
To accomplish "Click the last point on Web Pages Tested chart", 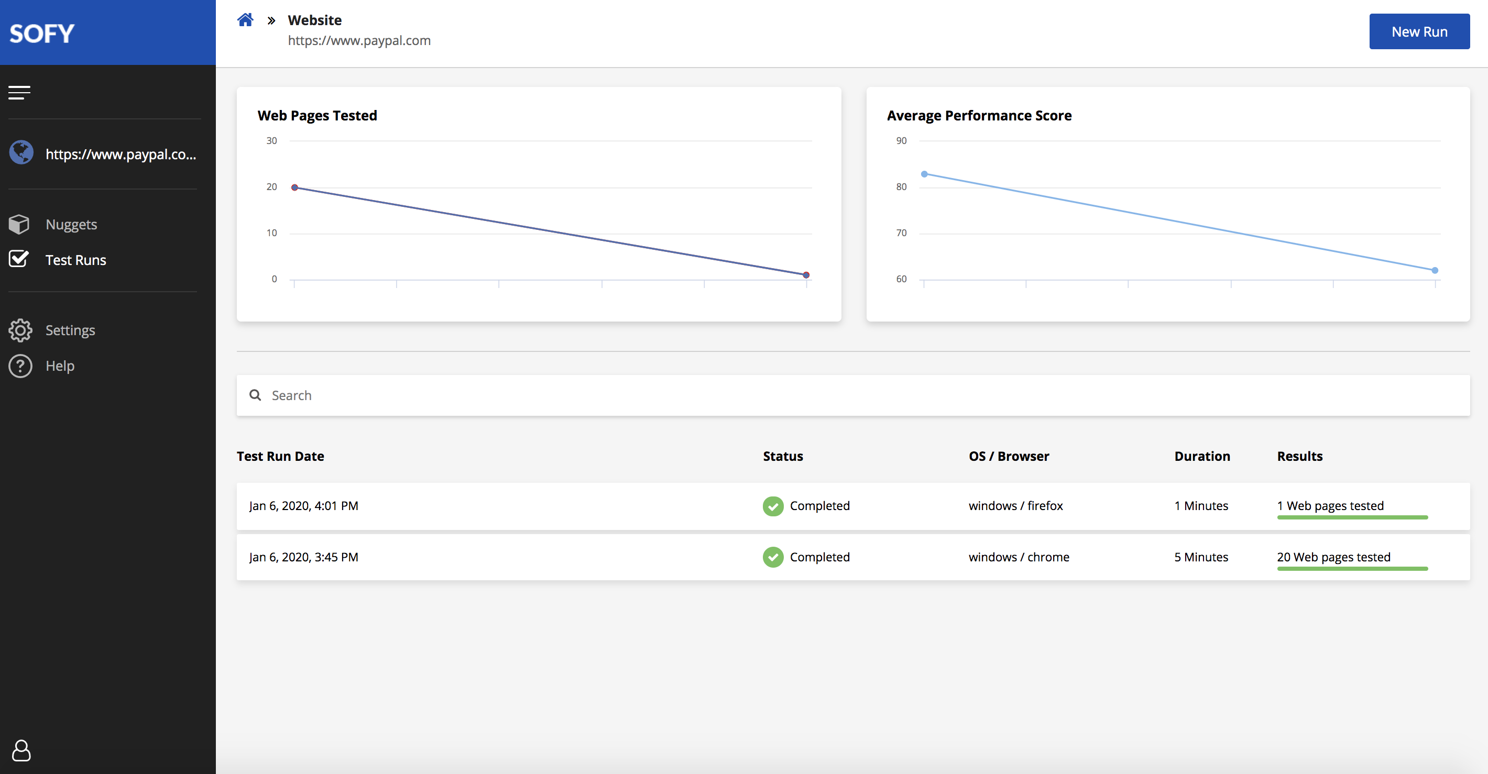I will click(806, 275).
